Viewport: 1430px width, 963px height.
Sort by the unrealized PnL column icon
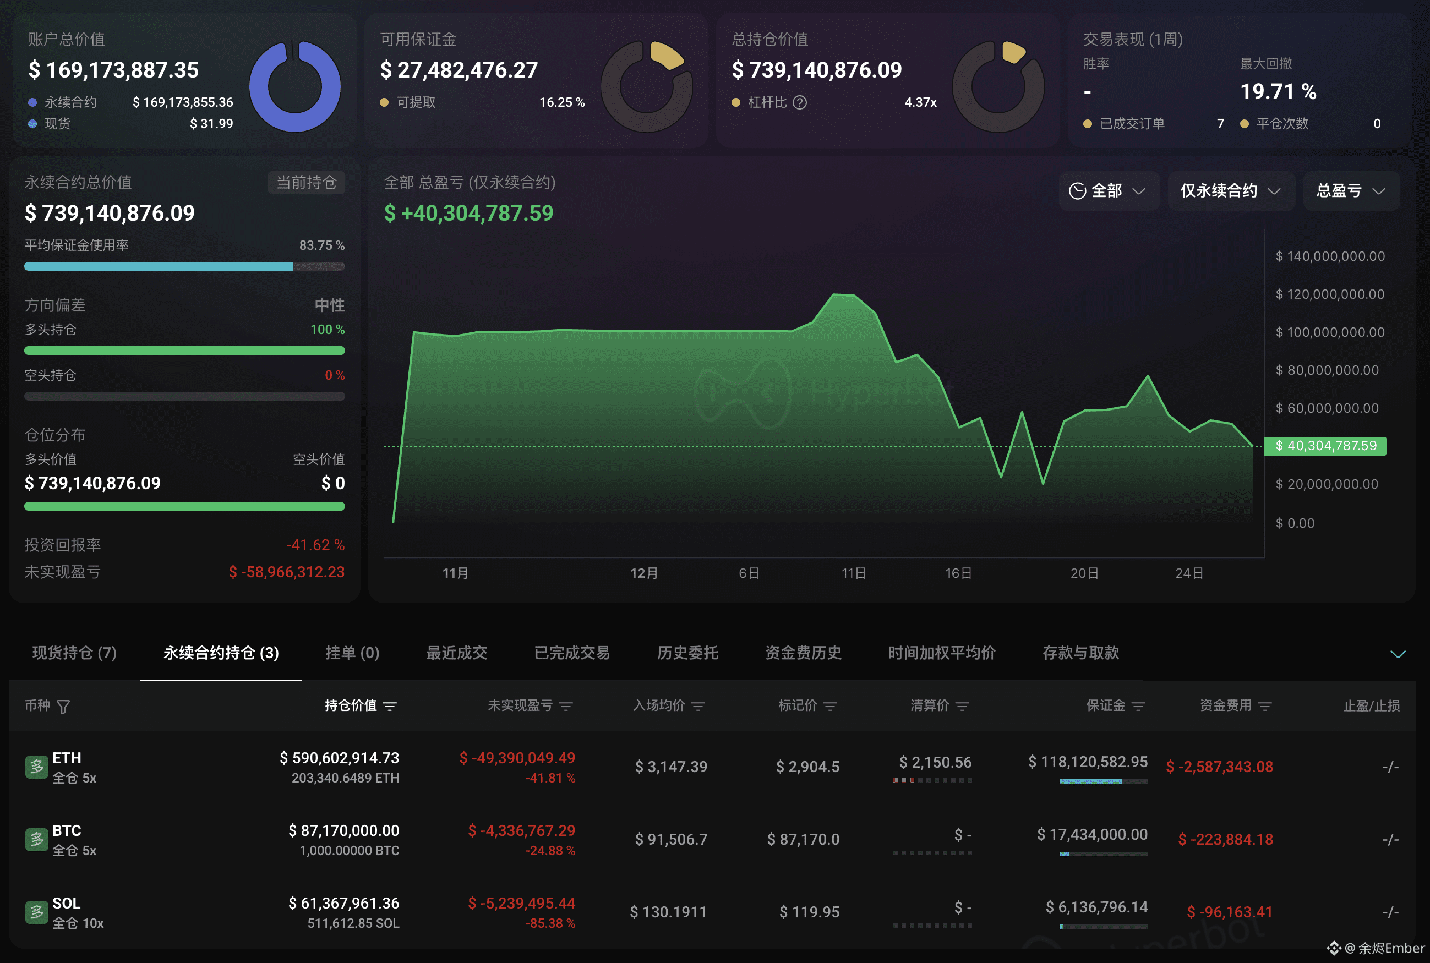tap(566, 706)
